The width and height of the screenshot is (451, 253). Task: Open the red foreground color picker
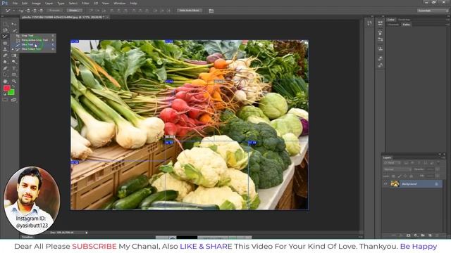(x=6, y=88)
